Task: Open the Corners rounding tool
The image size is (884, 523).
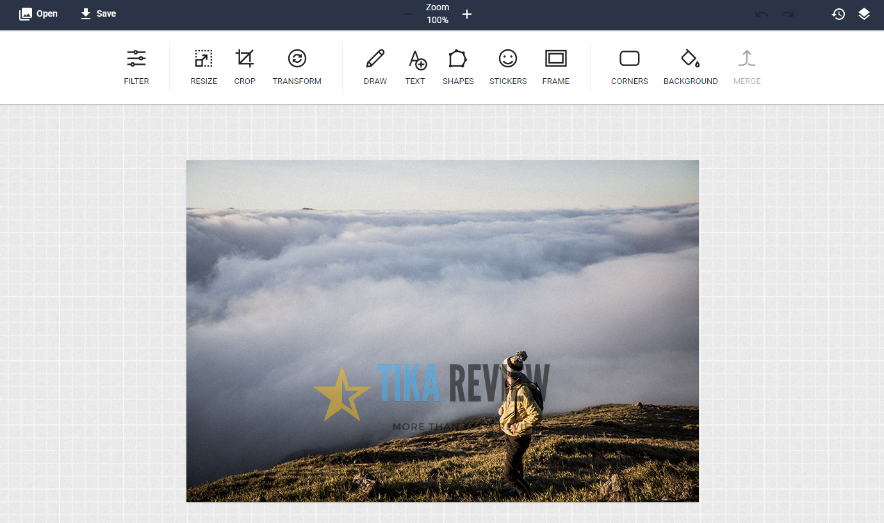Action: pos(630,67)
